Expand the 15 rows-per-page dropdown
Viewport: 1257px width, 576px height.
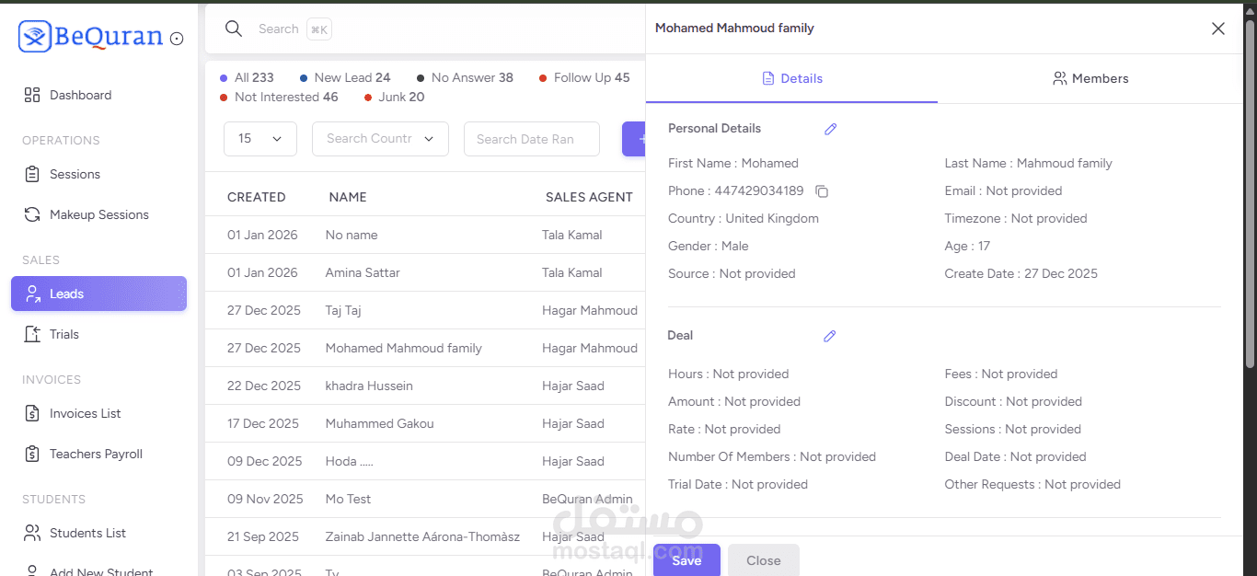coord(260,139)
